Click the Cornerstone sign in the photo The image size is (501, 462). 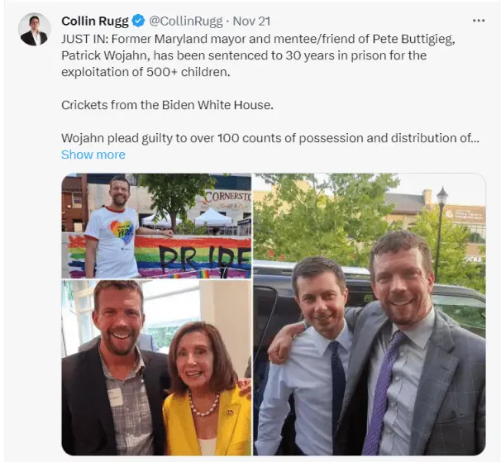click(227, 196)
